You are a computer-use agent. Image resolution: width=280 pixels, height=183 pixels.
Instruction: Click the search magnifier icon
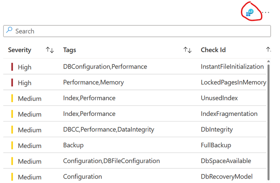(x=9, y=31)
